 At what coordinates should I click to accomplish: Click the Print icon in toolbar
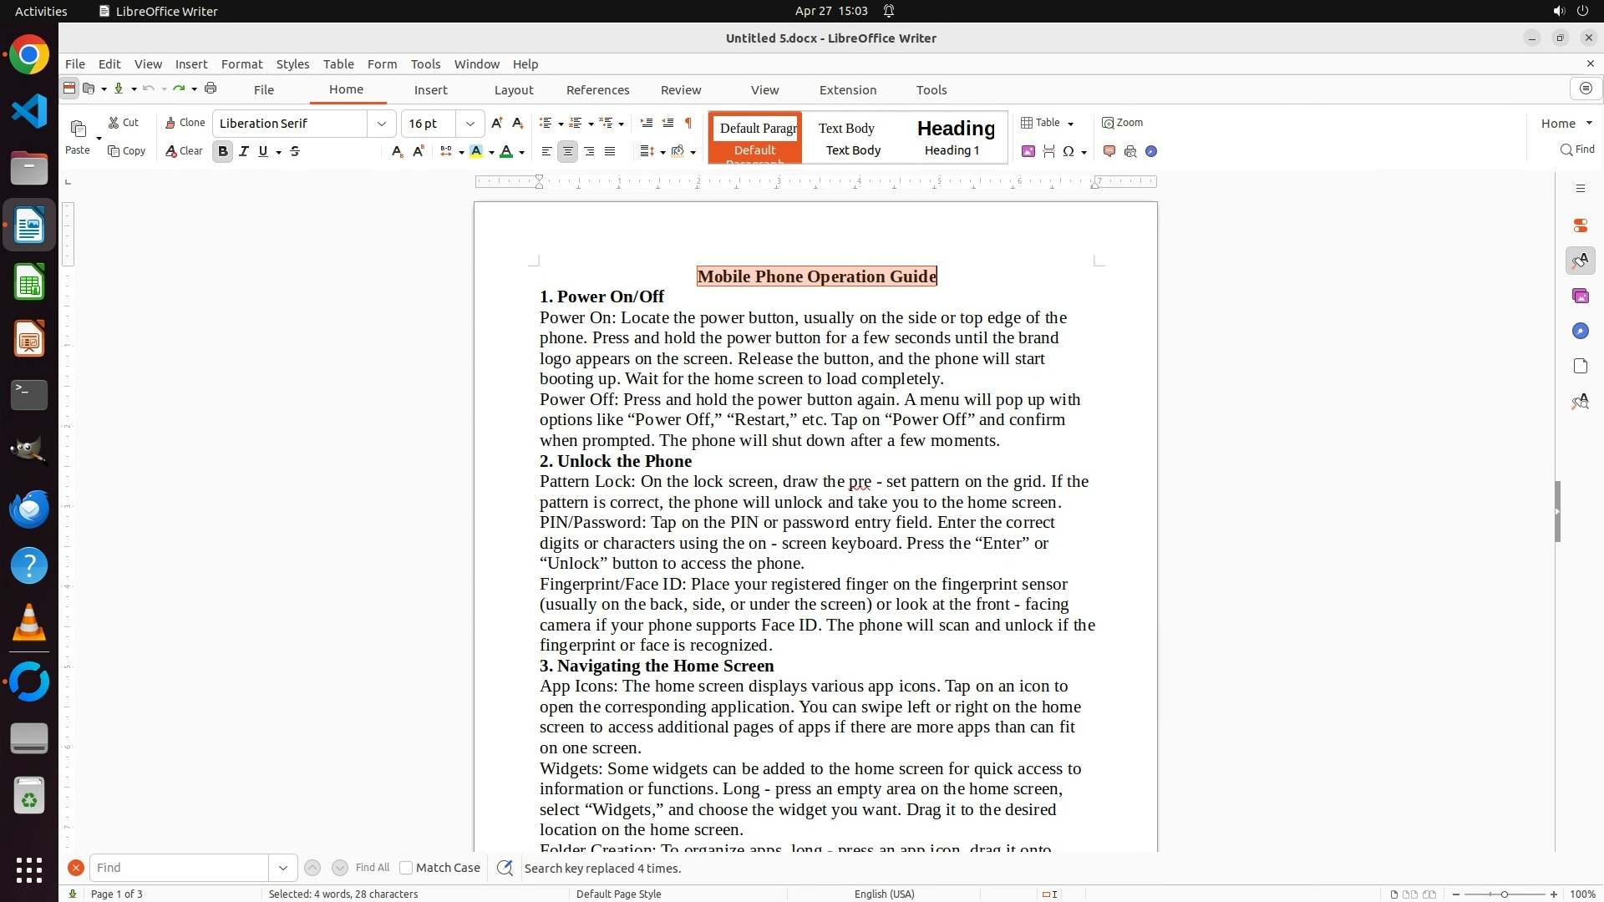click(x=211, y=89)
